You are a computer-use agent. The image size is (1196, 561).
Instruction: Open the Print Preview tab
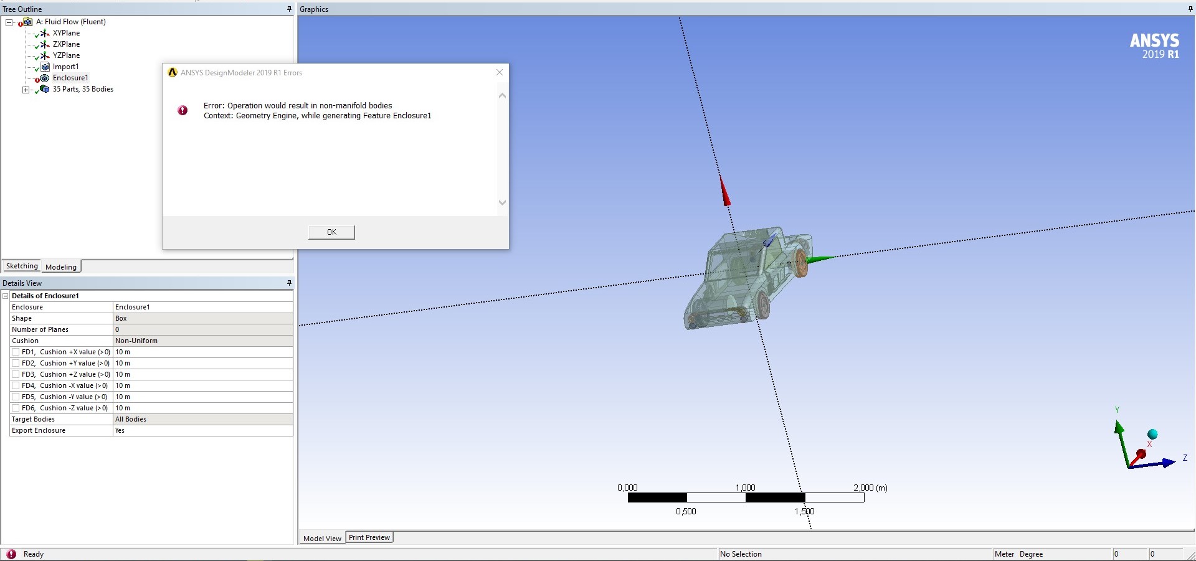pyautogui.click(x=369, y=537)
